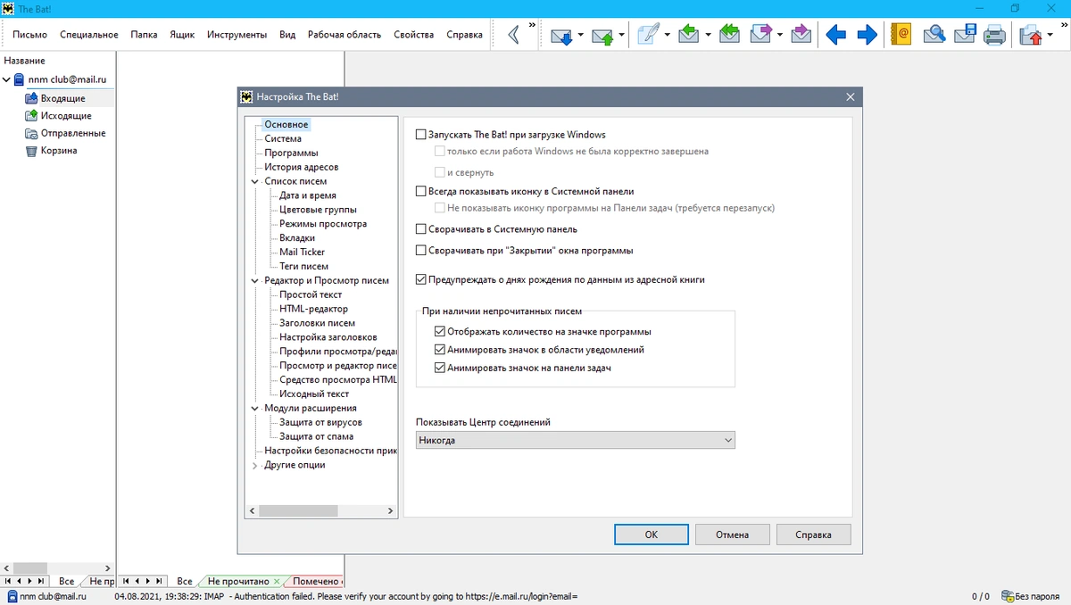Open the Специальное menu

[x=89, y=35]
